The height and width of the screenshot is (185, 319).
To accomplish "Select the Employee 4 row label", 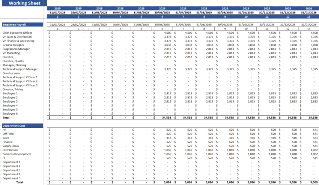I will coord(10,106).
